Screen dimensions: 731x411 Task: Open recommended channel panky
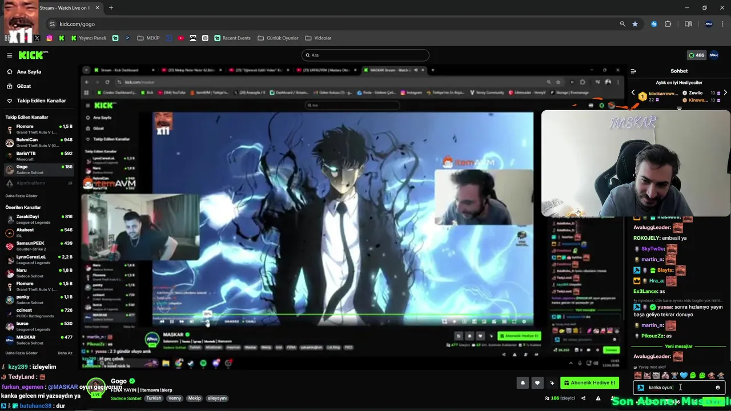tap(38, 300)
